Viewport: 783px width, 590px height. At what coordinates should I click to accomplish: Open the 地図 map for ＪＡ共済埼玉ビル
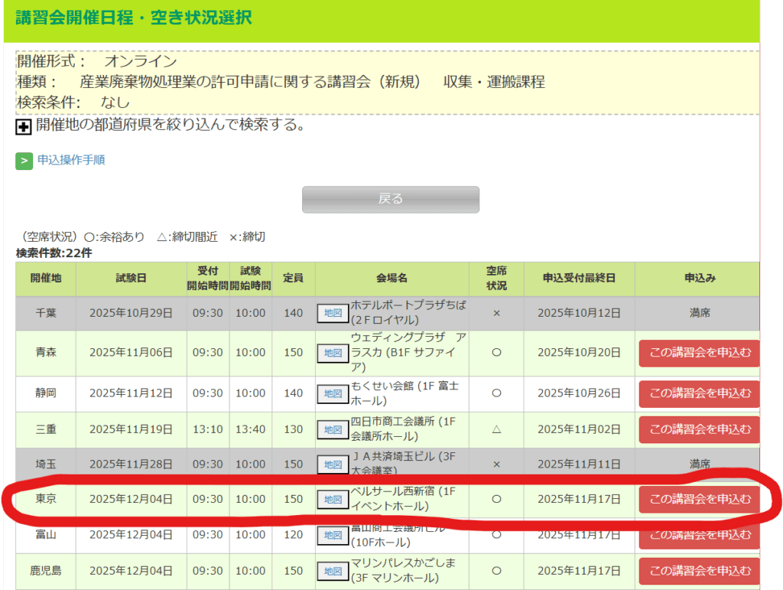(333, 465)
